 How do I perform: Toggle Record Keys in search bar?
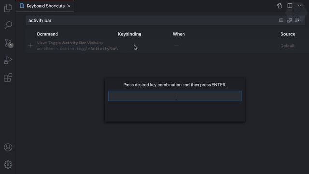click(281, 20)
